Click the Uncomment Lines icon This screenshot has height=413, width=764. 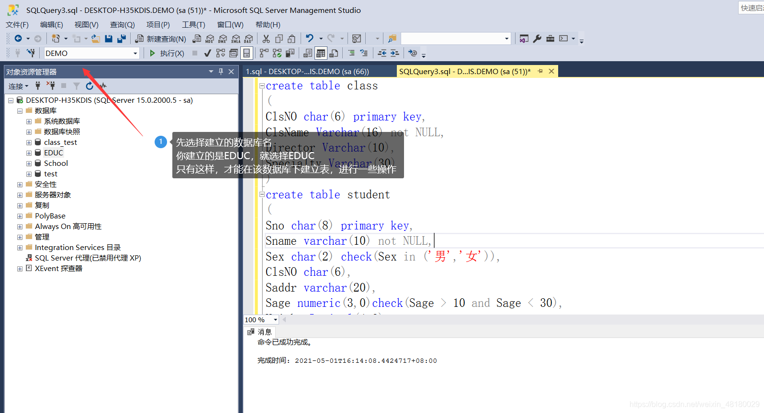364,53
